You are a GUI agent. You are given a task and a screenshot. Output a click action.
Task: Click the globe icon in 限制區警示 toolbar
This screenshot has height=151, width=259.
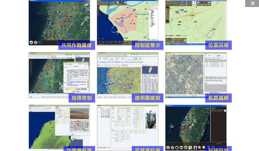coord(107,3)
